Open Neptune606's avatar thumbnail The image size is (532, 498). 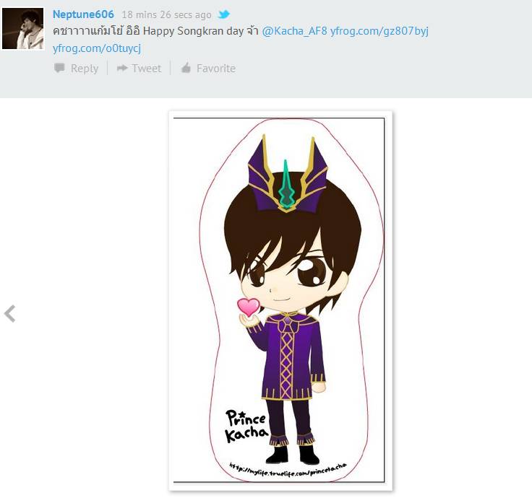coord(22,29)
